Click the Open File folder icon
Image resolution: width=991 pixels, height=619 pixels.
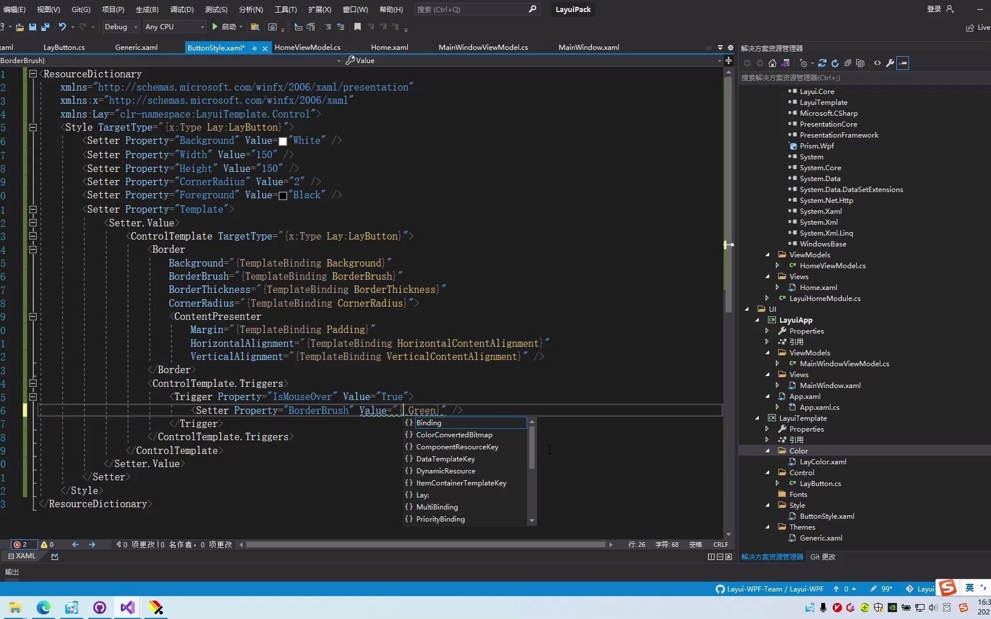click(x=19, y=27)
